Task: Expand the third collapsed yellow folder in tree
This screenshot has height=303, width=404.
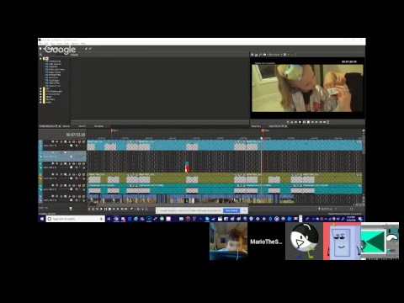Action: tap(40, 94)
